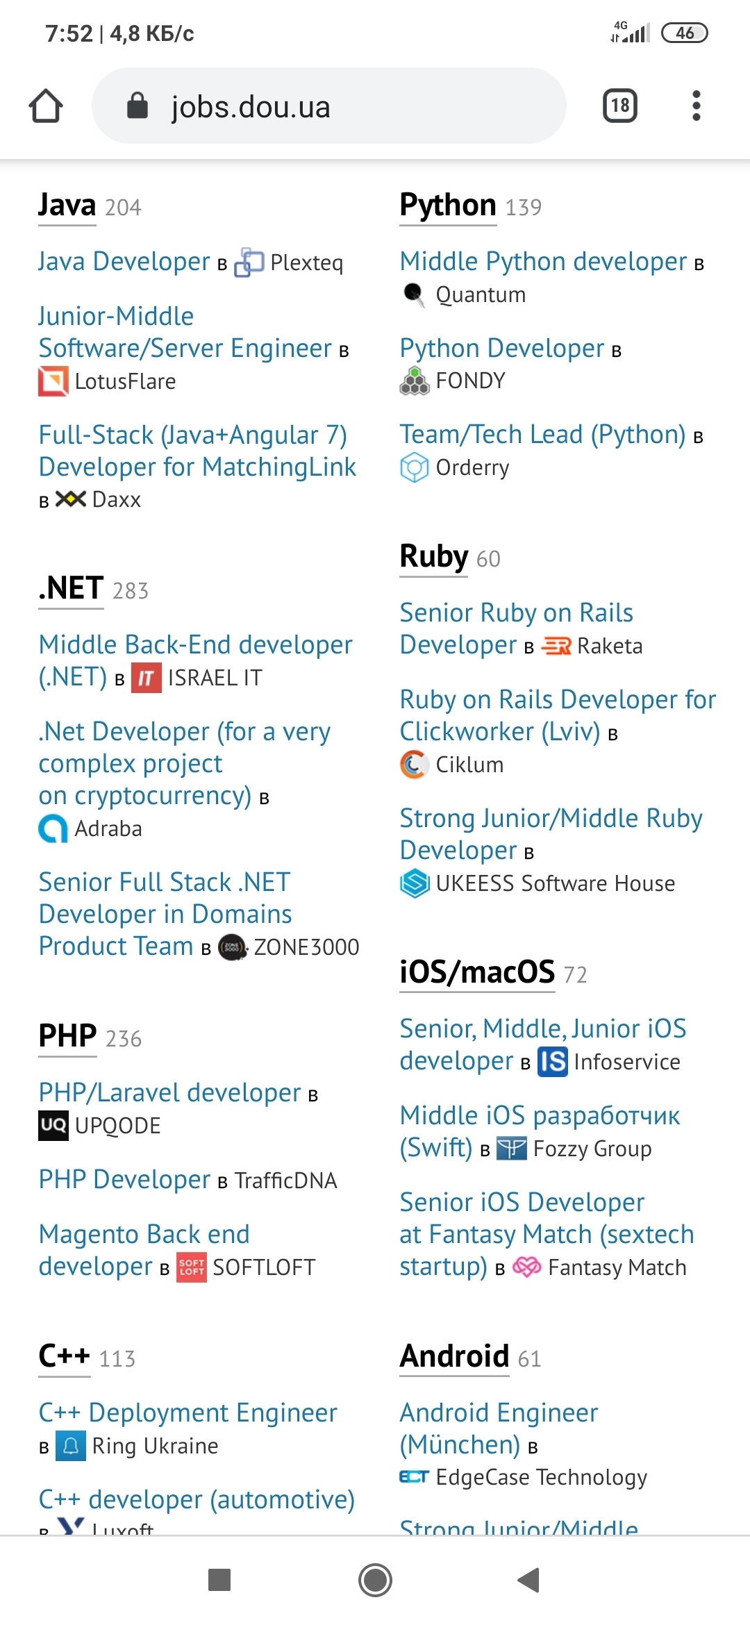Tap the ISRAEL IT red logo
750x1625 pixels.
[146, 678]
